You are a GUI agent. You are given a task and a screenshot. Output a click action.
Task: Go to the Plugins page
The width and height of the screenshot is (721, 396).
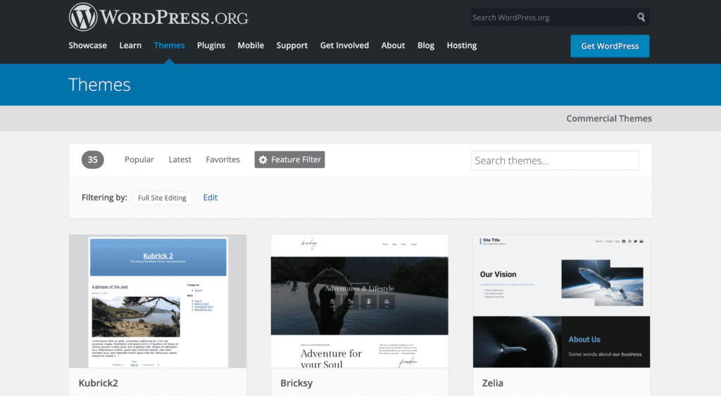(211, 46)
